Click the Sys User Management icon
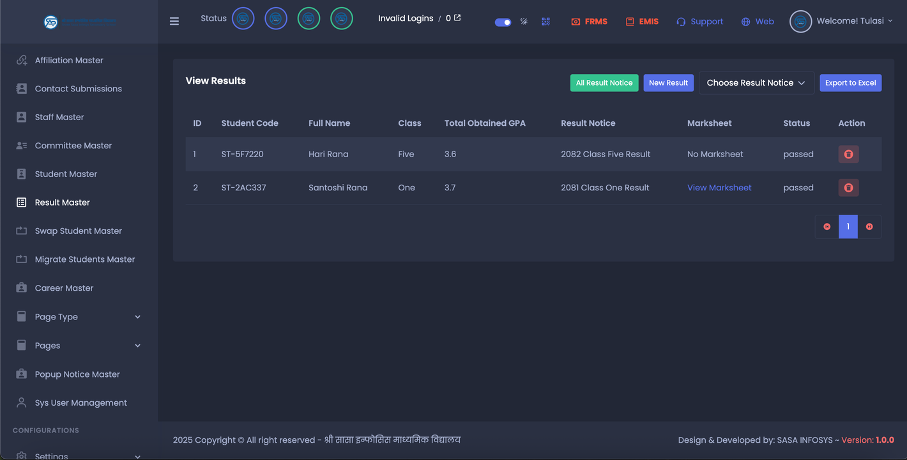This screenshot has height=460, width=907. [x=22, y=402]
